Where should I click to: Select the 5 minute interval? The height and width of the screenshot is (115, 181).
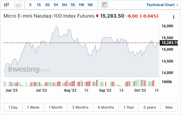pyautogui.click(x=30, y=5)
